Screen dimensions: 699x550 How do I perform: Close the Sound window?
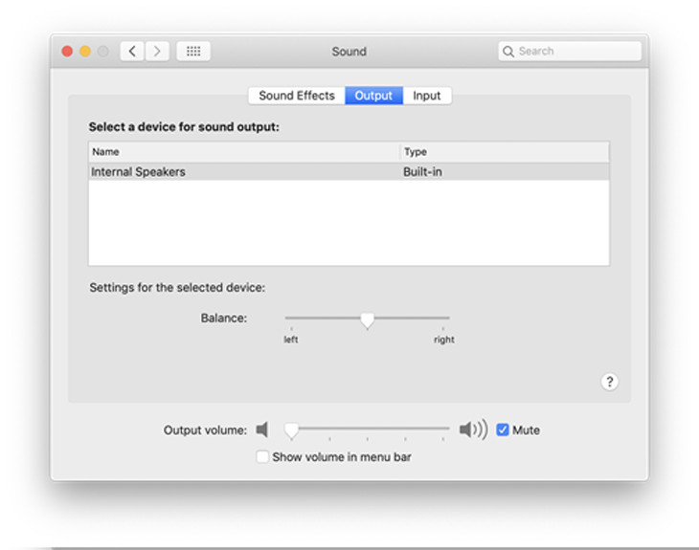click(68, 52)
